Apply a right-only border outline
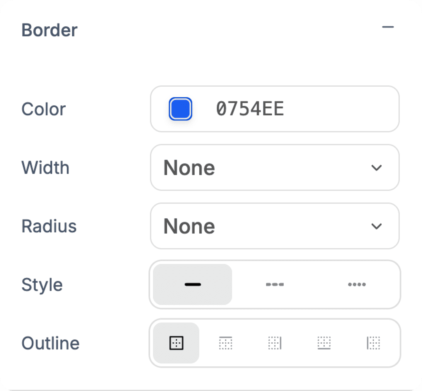 tap(275, 343)
